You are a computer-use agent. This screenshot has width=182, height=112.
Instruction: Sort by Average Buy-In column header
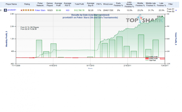[90, 4]
